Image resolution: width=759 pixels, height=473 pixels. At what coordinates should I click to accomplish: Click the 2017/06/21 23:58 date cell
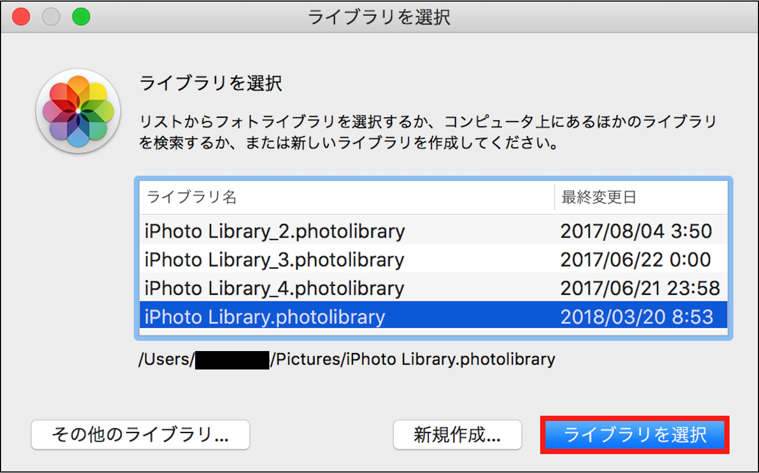click(640, 288)
